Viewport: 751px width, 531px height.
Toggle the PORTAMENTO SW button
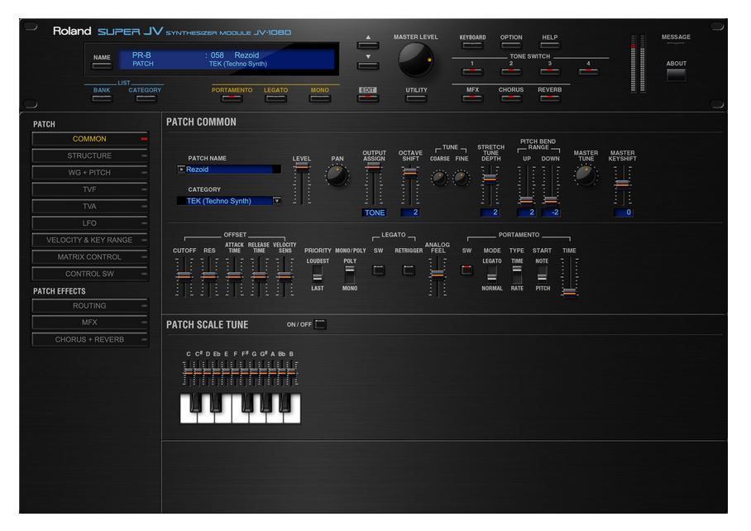(466, 270)
